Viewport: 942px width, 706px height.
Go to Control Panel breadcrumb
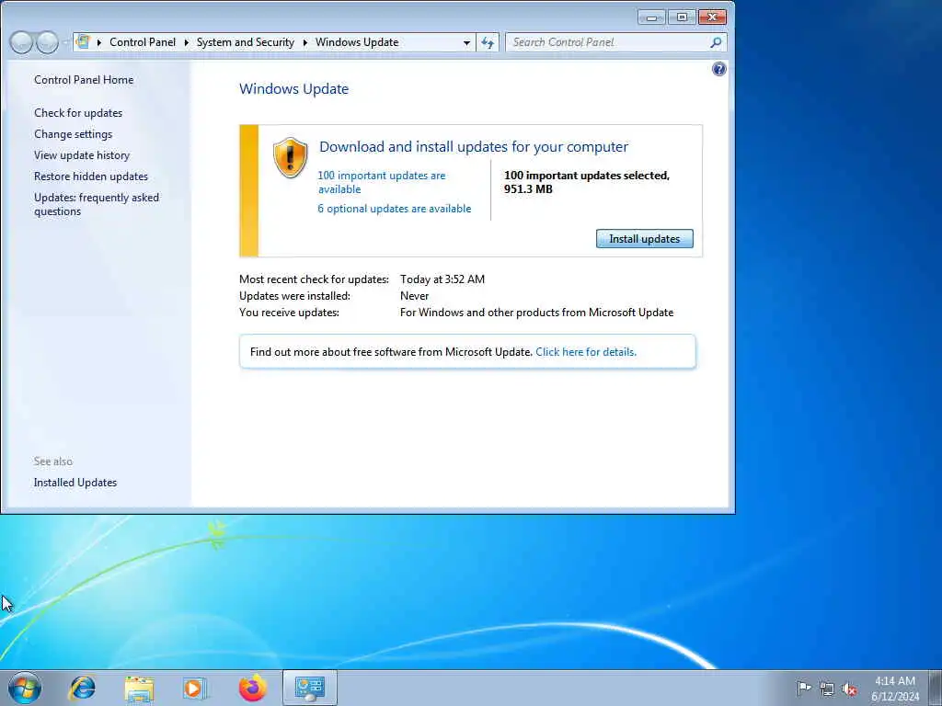coord(143,42)
